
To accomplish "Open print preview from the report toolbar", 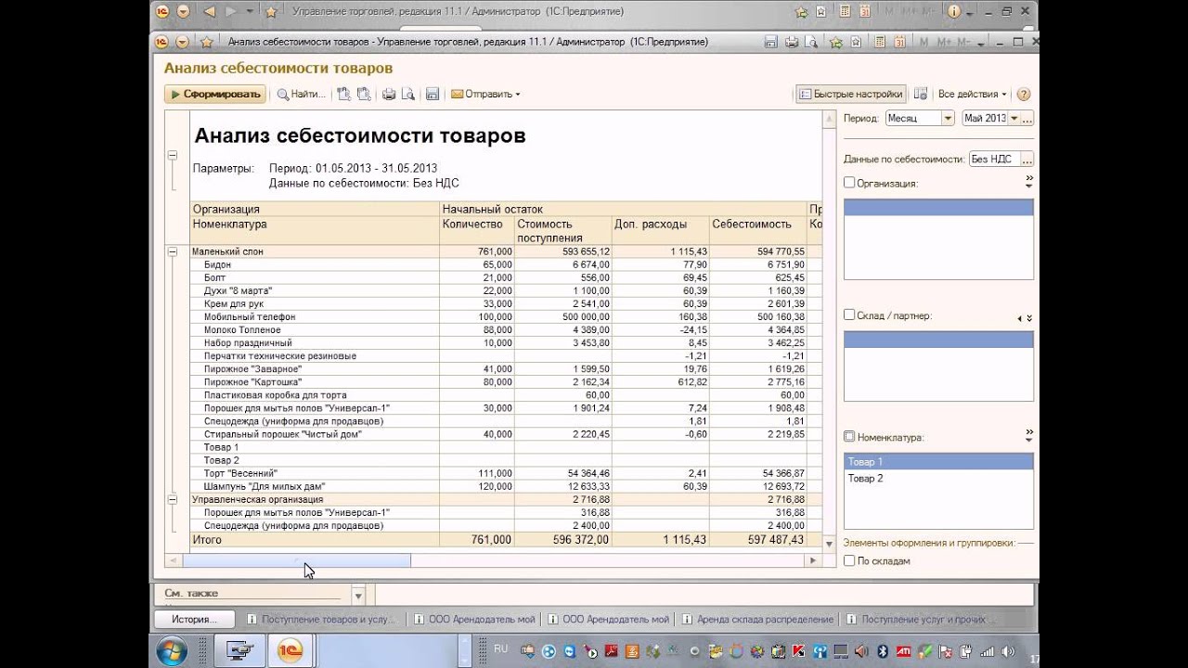I will tap(407, 94).
